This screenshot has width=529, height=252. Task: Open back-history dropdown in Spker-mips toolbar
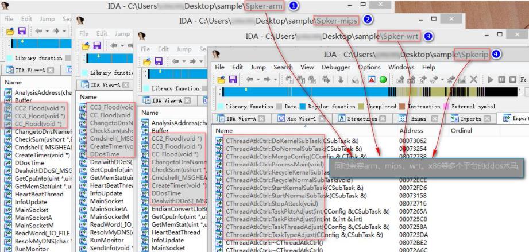(x=122, y=46)
